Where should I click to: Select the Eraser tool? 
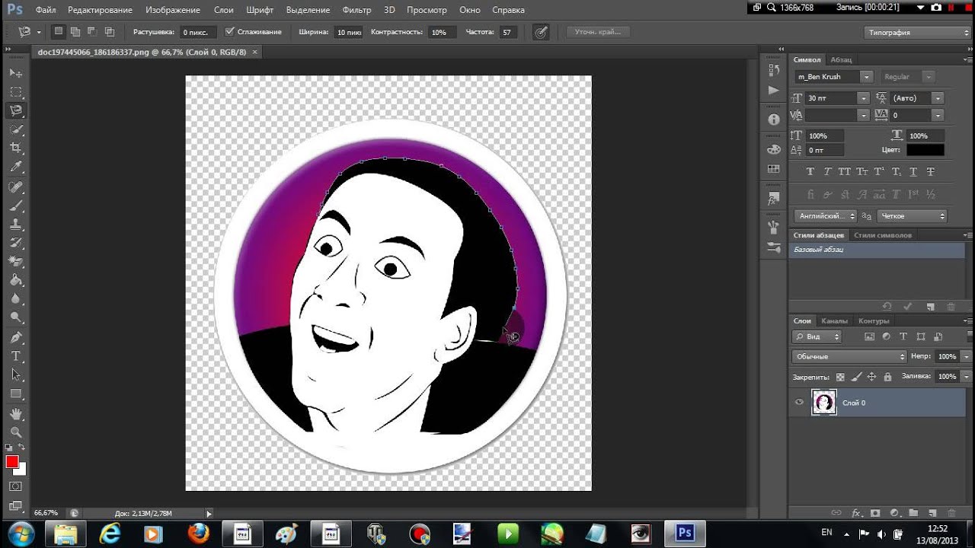point(16,262)
